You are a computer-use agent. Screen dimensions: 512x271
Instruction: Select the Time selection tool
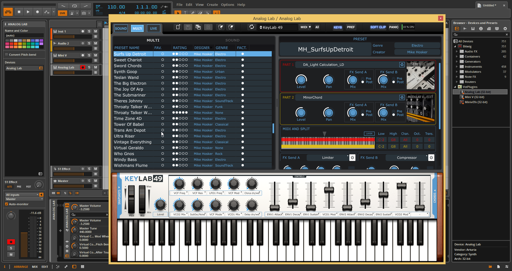click(185, 13)
